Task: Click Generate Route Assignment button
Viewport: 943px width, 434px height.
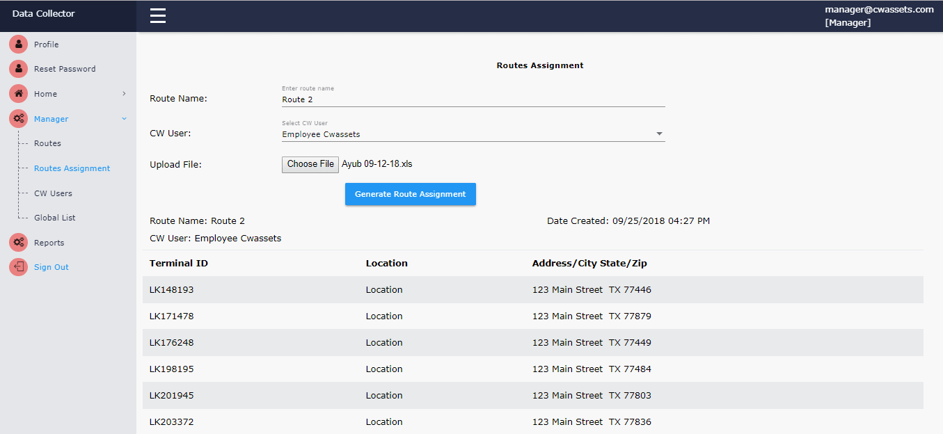Action: tap(411, 194)
